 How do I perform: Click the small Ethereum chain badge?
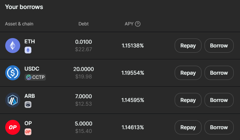tap(28, 50)
